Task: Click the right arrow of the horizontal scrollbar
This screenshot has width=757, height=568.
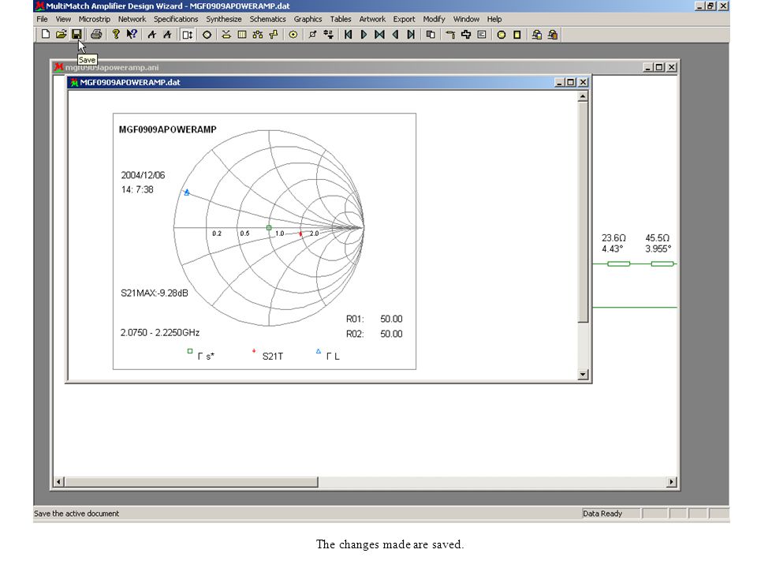Action: tap(671, 481)
